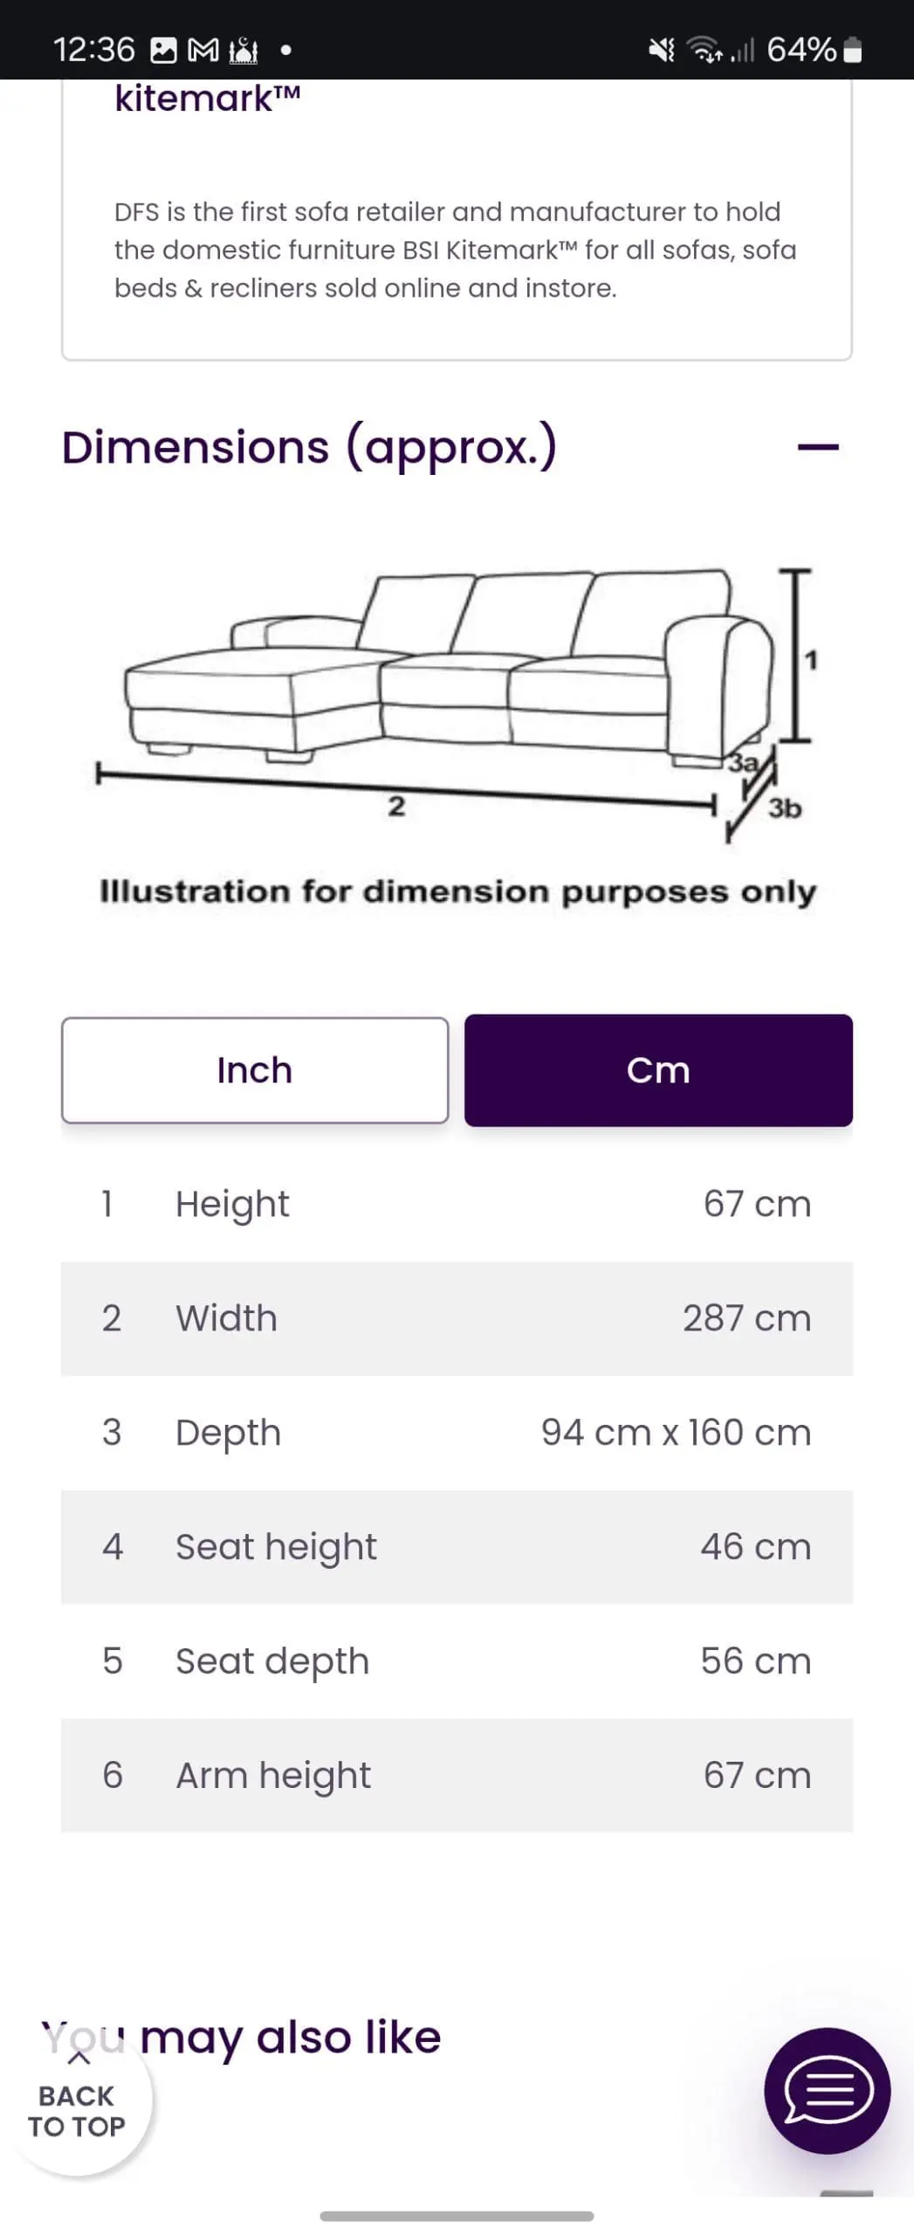Screen dimensions: 914x2235
Task: Tap the sofa dimension illustration
Action: pos(457,704)
